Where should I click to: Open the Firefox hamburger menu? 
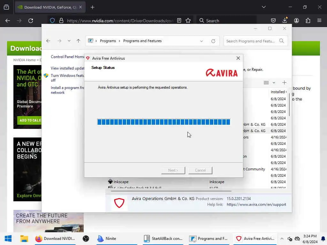(x=319, y=20)
